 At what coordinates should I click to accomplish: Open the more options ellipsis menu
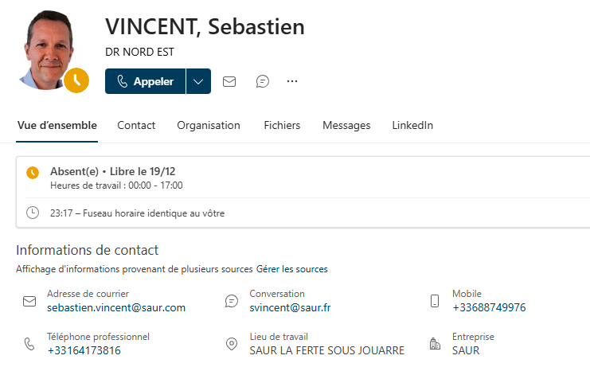coord(292,81)
